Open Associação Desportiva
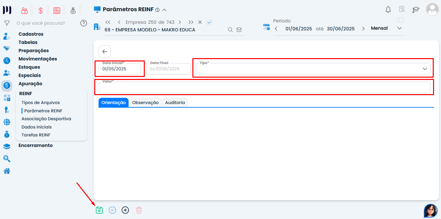Image resolution: width=441 pixels, height=219 pixels. pyautogui.click(x=46, y=119)
